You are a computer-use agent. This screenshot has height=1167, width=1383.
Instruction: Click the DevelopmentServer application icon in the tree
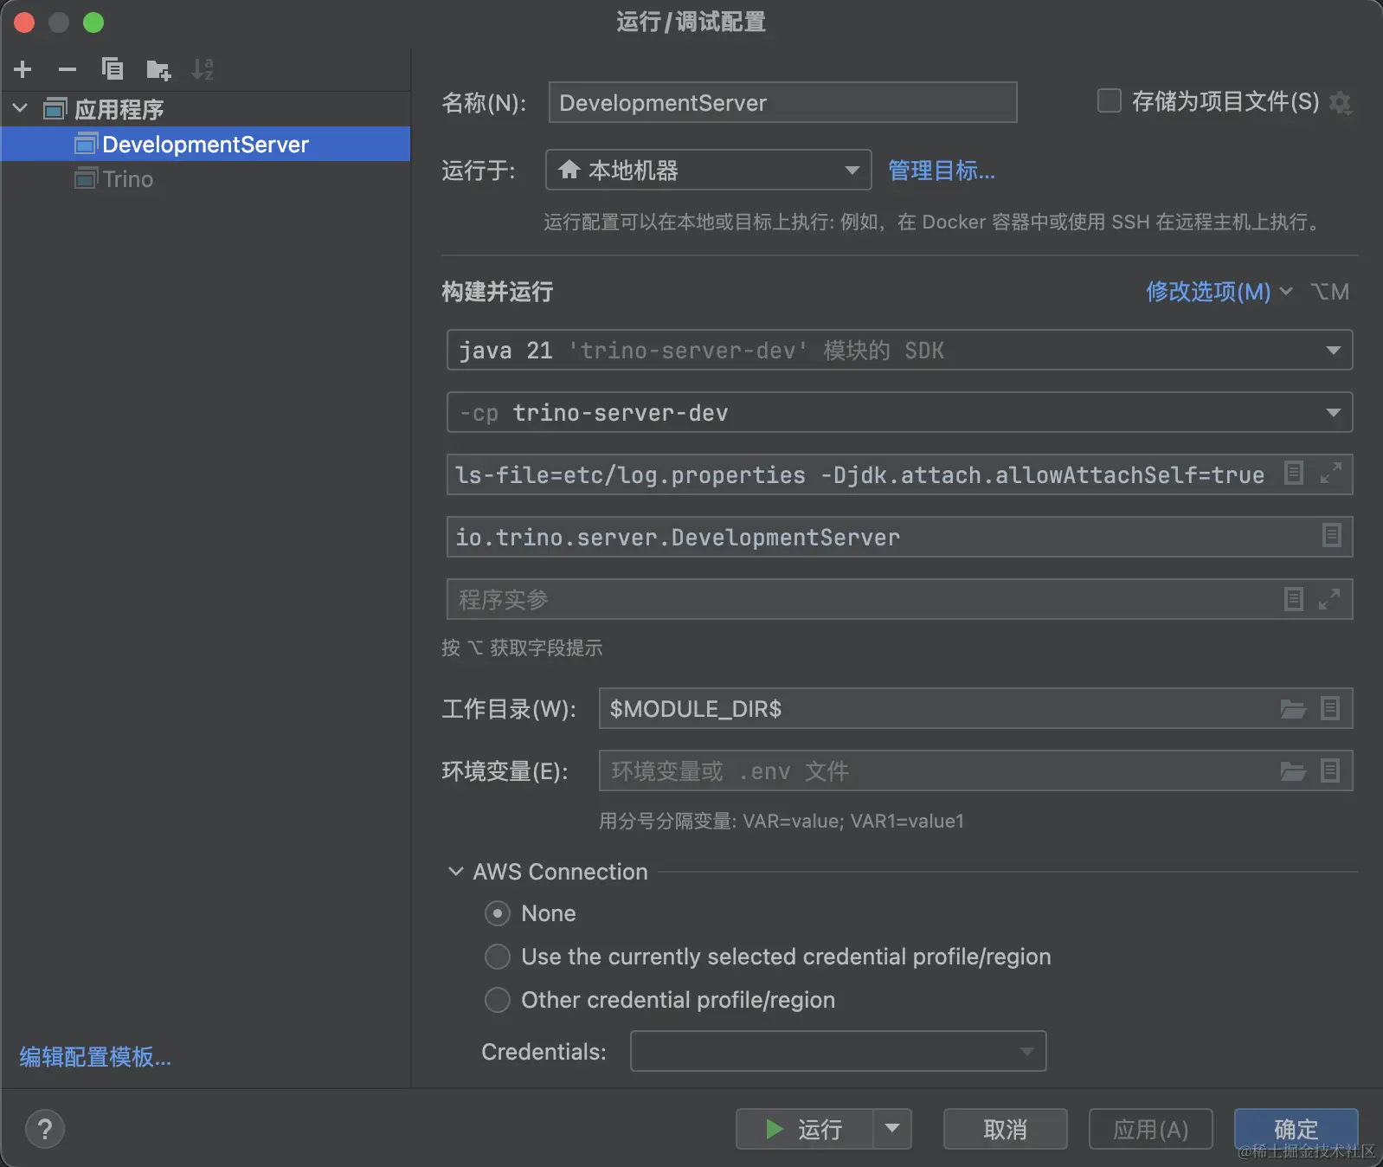[x=86, y=144]
